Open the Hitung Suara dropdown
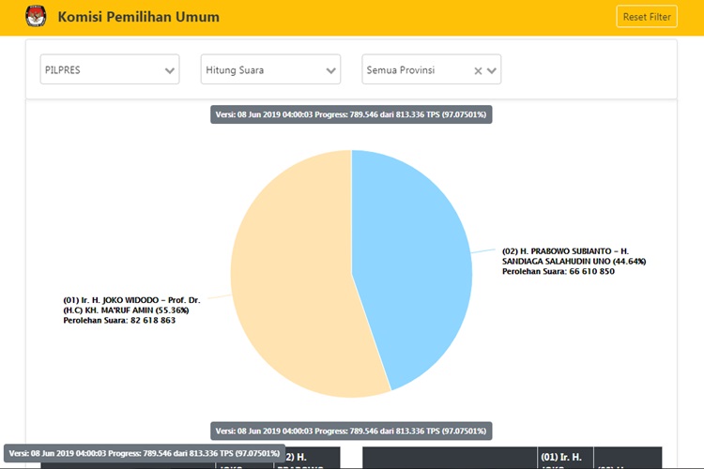The image size is (704, 469). (x=270, y=69)
